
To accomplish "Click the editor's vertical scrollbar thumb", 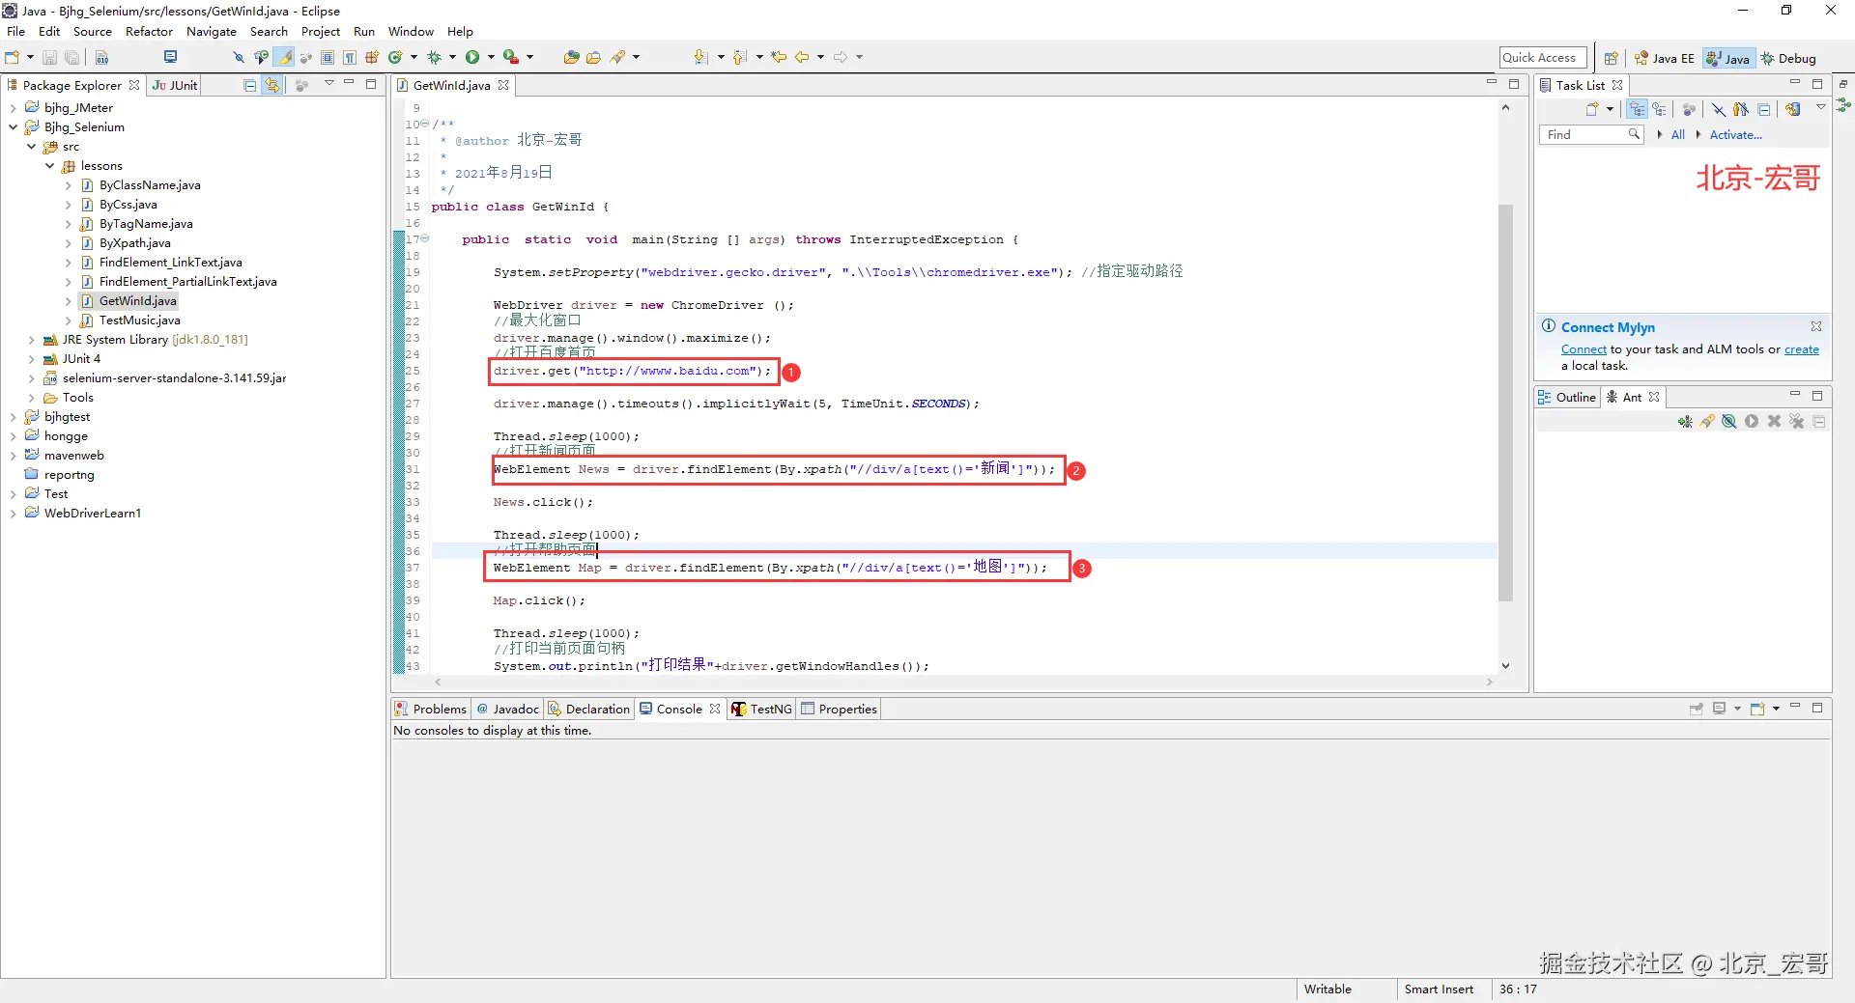I will point(1505,401).
